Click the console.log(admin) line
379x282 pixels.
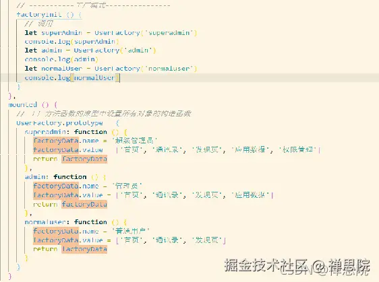61,59
